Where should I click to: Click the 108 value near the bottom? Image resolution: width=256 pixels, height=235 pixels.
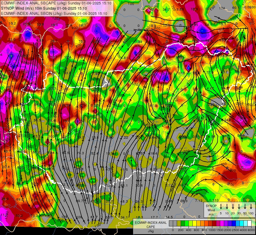(79, 217)
